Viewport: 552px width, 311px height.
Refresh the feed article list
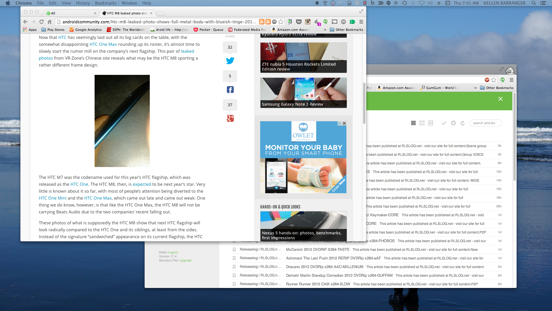click(463, 123)
